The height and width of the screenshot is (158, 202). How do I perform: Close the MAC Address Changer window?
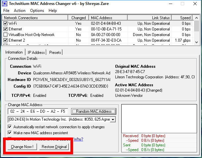[195, 4]
